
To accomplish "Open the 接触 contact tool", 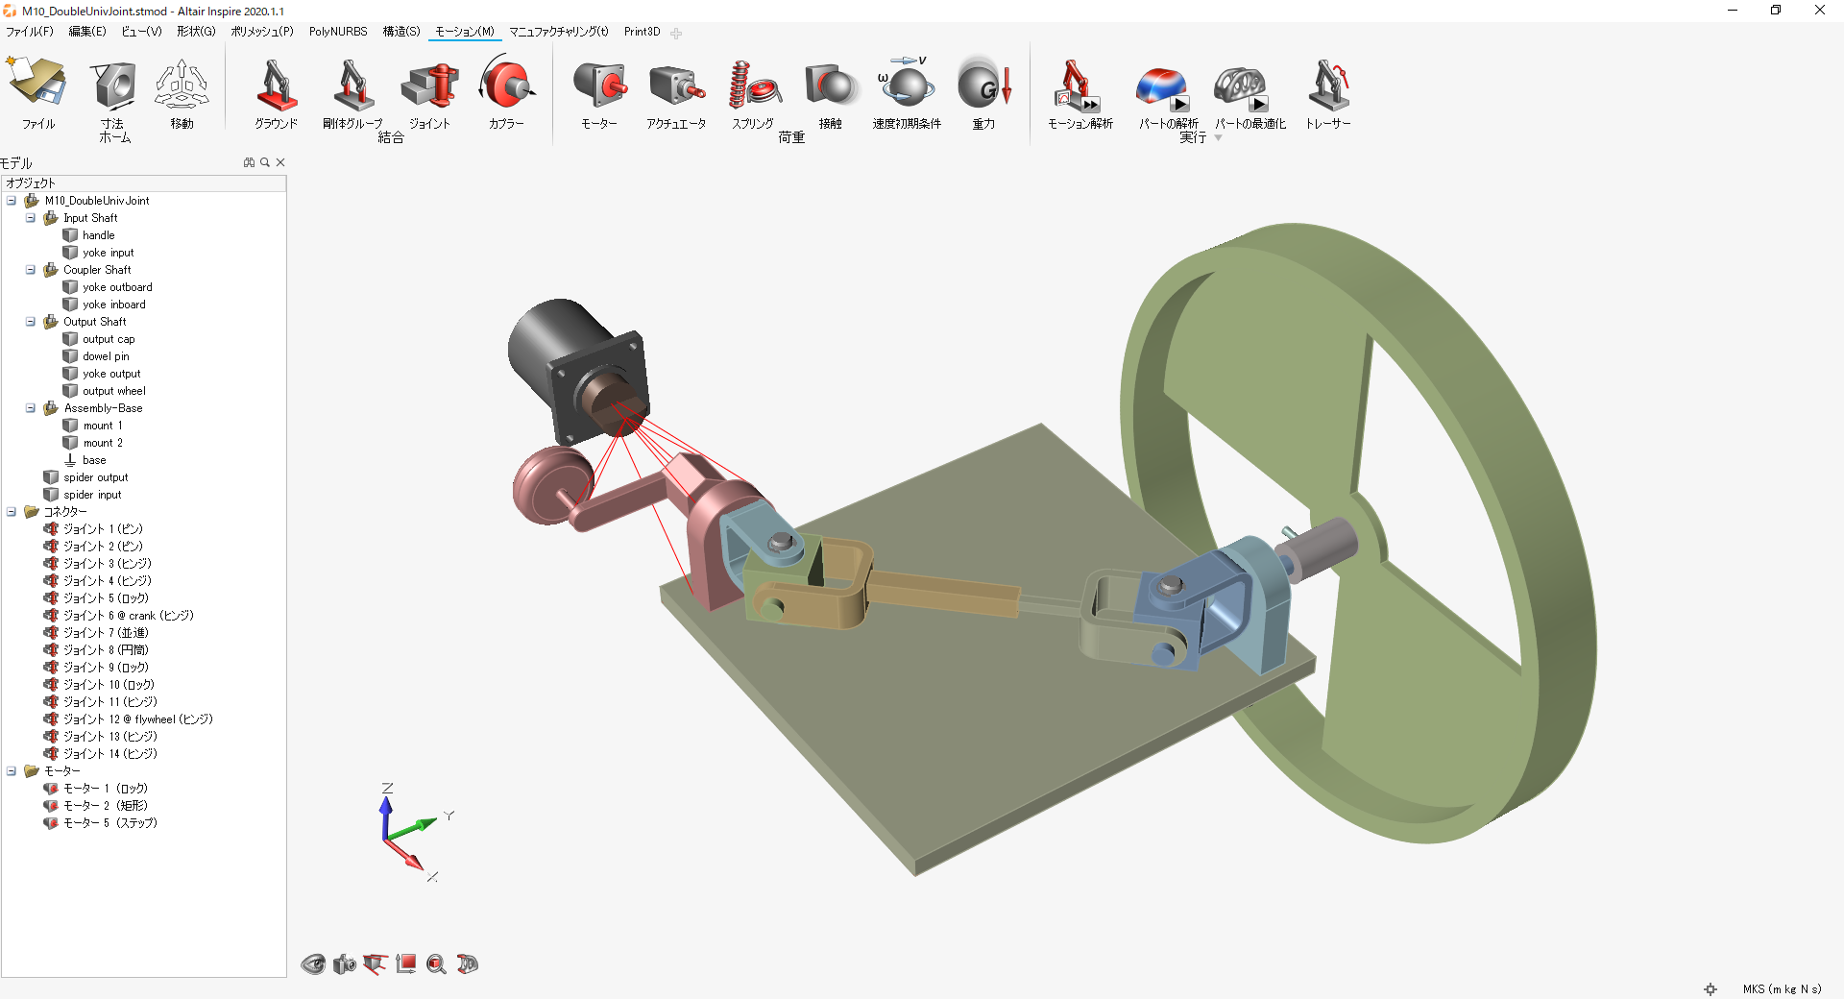I will [830, 85].
